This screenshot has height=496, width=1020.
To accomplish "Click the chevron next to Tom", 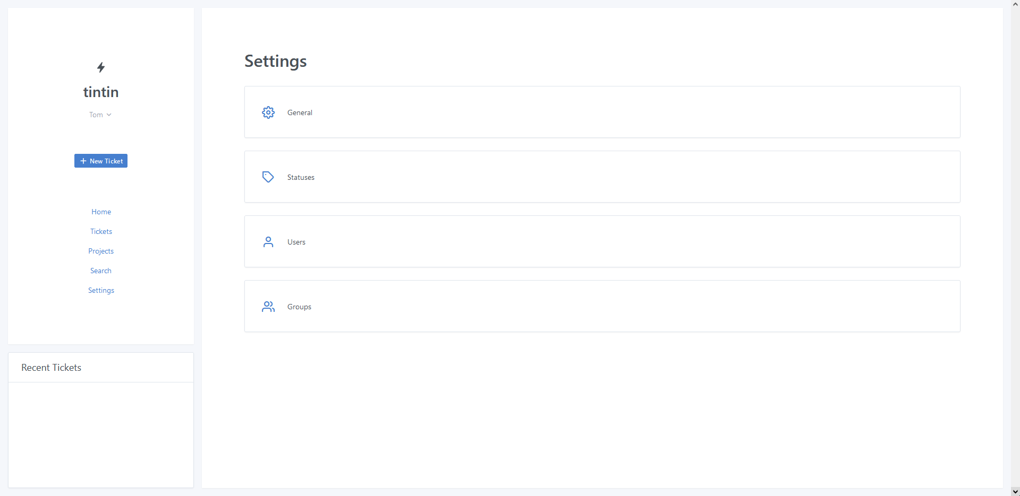I will click(109, 115).
